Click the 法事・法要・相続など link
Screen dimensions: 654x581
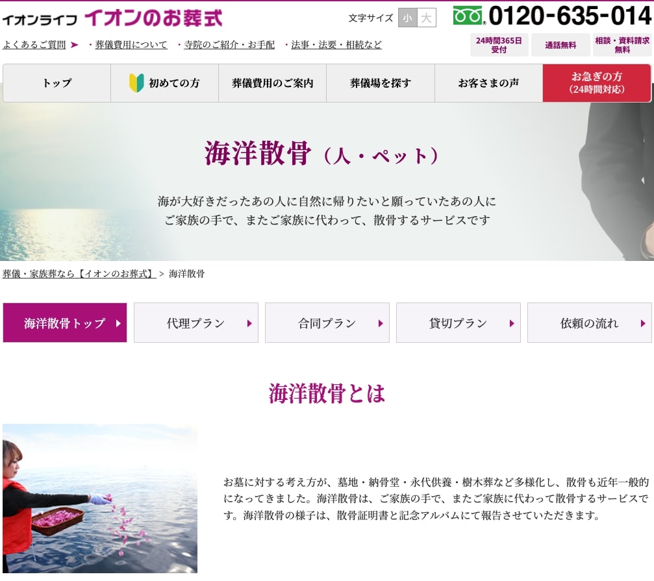click(336, 45)
